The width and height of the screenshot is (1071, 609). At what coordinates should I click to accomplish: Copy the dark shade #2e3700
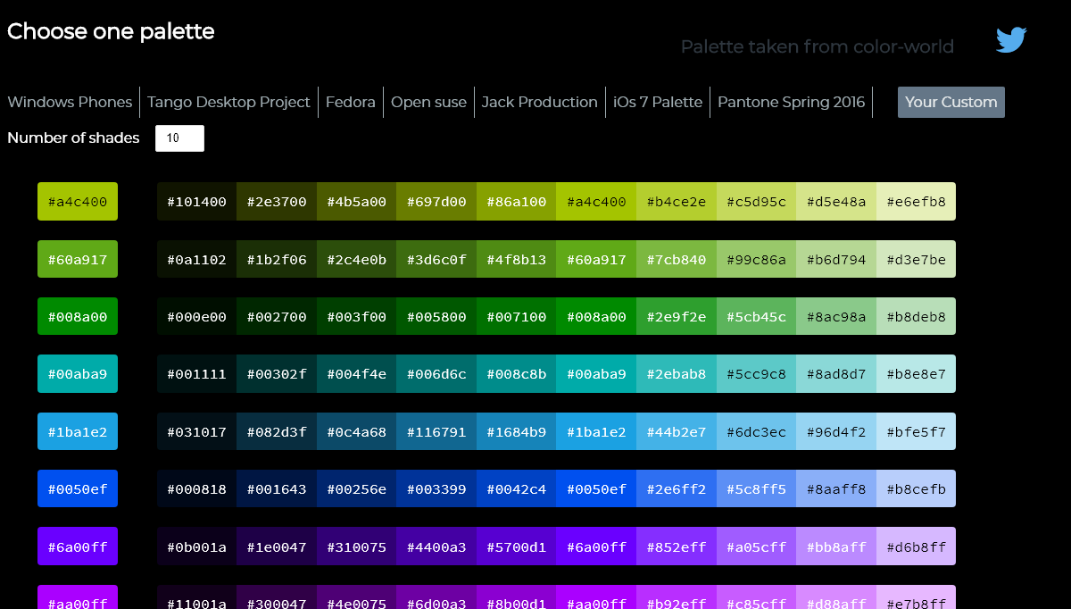[277, 202]
